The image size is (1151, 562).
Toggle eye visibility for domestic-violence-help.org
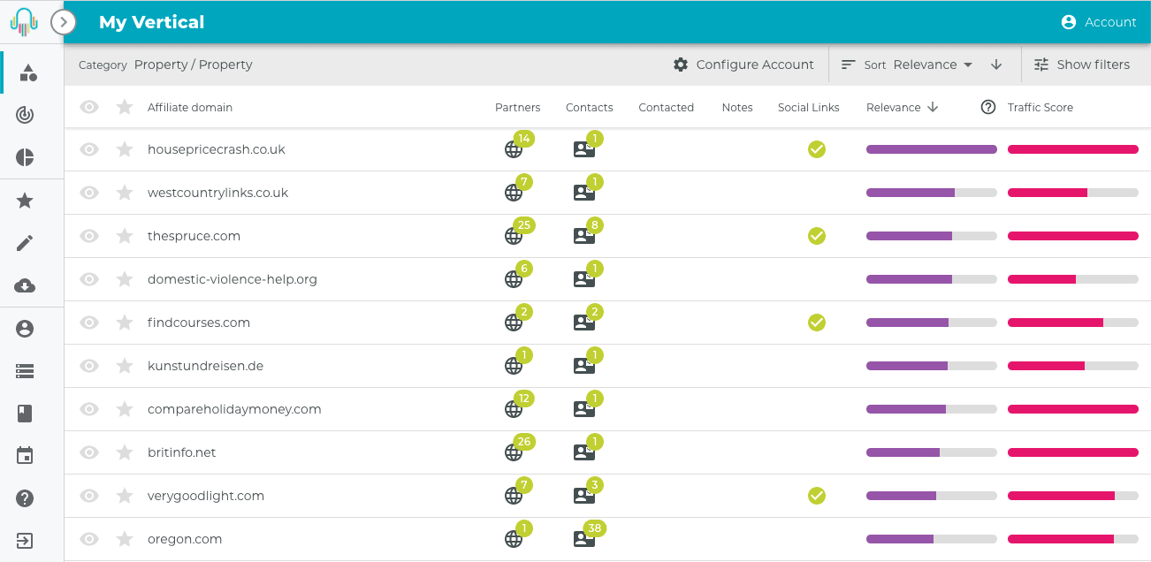[x=89, y=279]
